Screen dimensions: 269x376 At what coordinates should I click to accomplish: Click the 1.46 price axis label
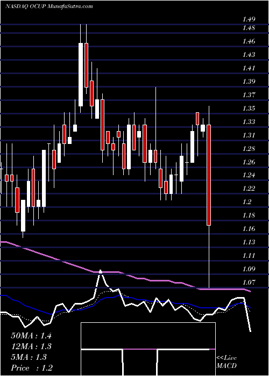[249, 41]
